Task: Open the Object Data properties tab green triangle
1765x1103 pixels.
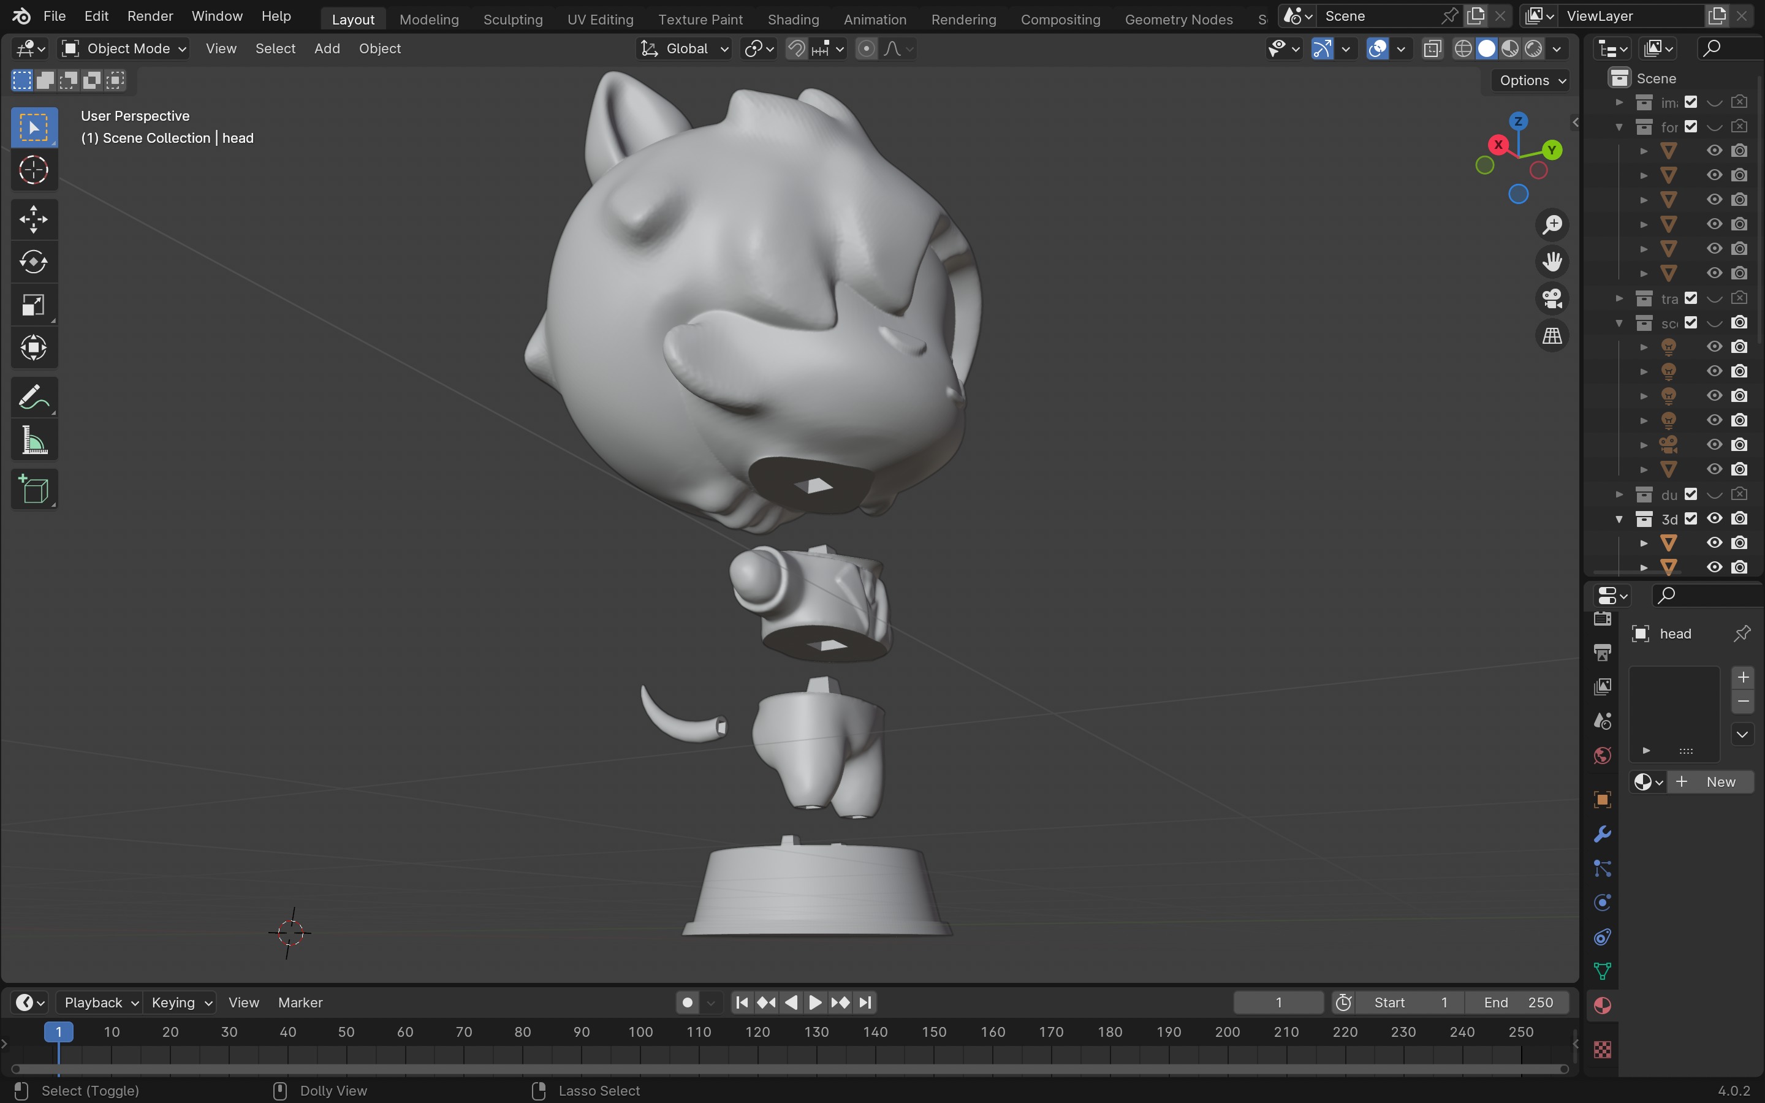Action: [x=1603, y=971]
